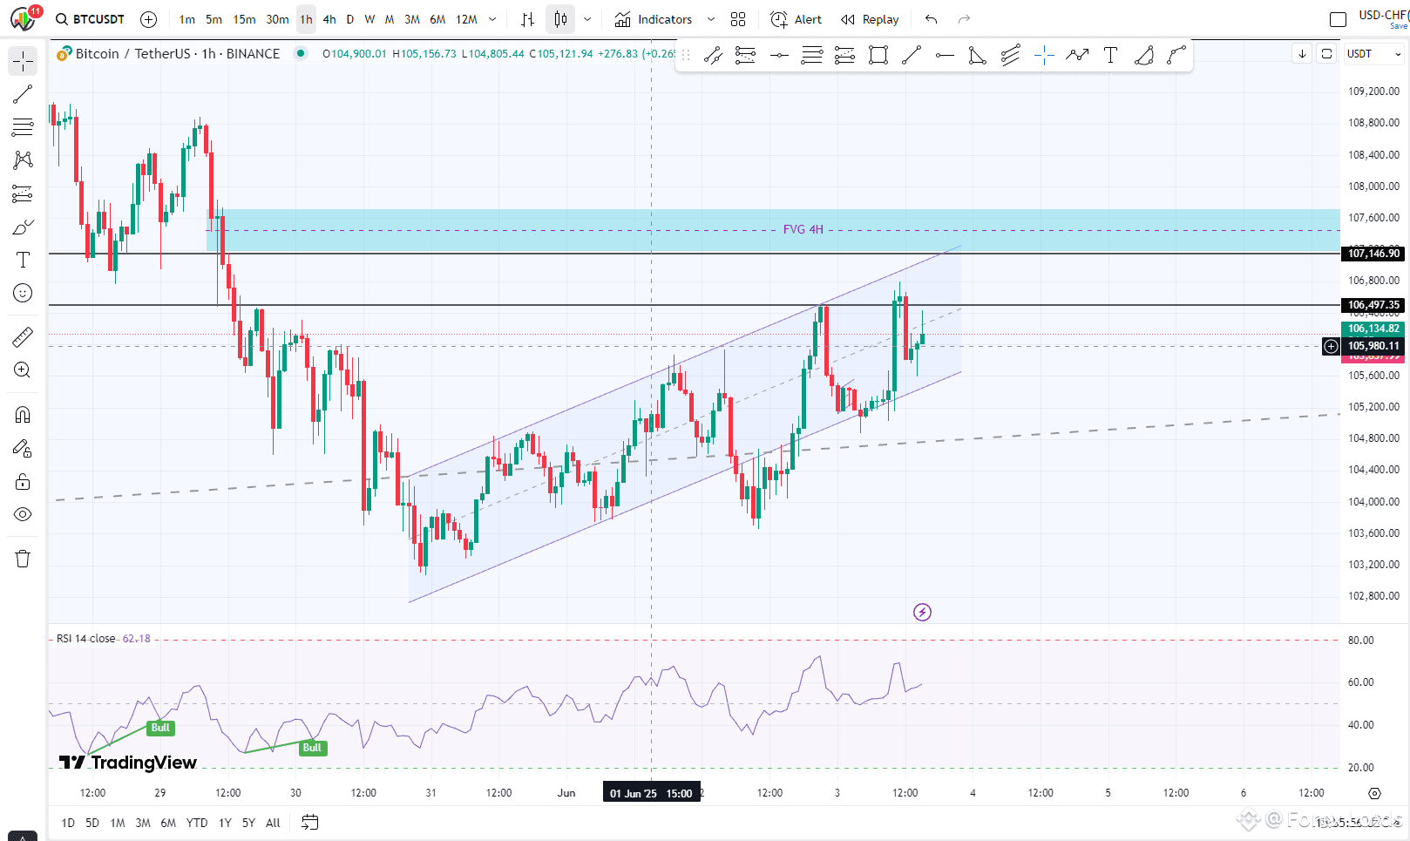Viewport: 1410px width, 841px height.
Task: Select the crosshair cursor tool in left sidebar
Action: 23,61
